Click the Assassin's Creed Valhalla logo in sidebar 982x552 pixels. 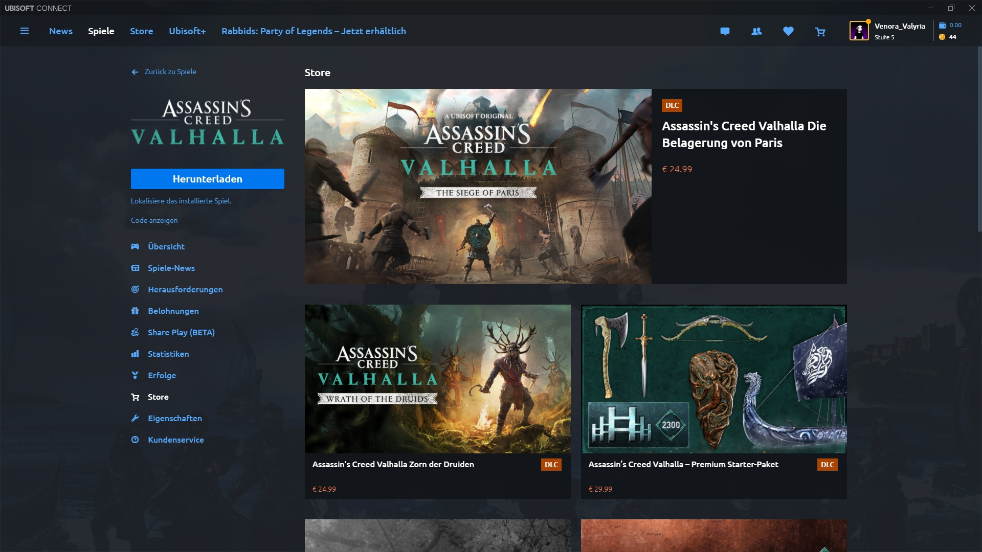coord(208,122)
